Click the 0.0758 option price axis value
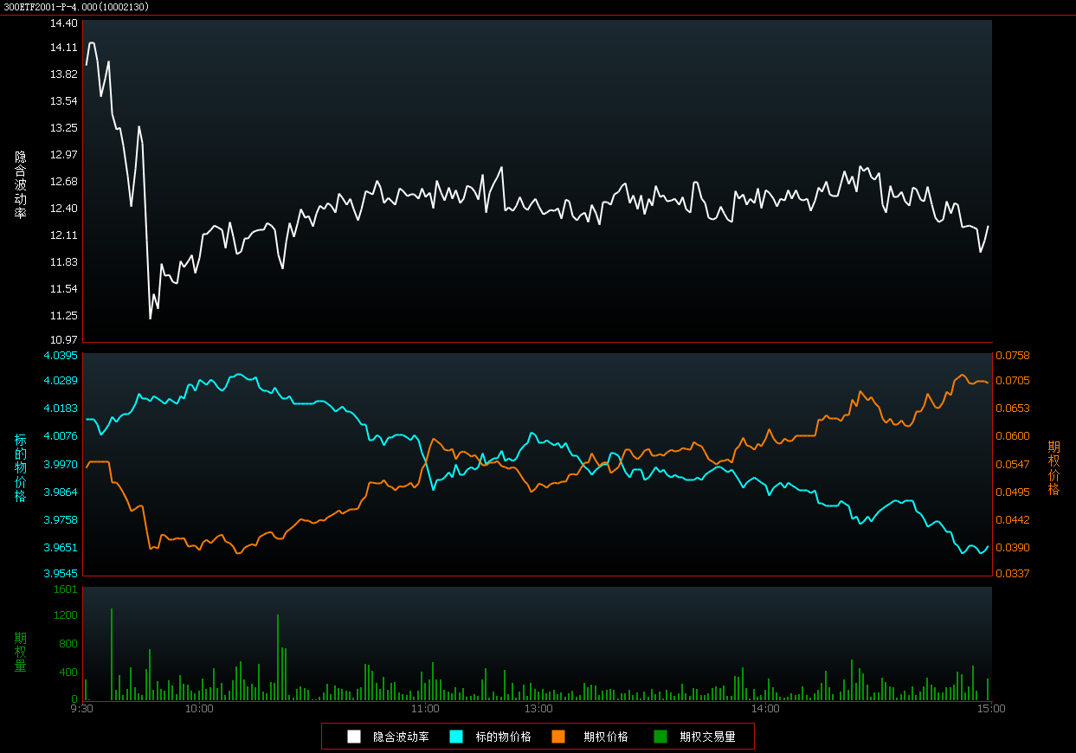 point(1013,355)
